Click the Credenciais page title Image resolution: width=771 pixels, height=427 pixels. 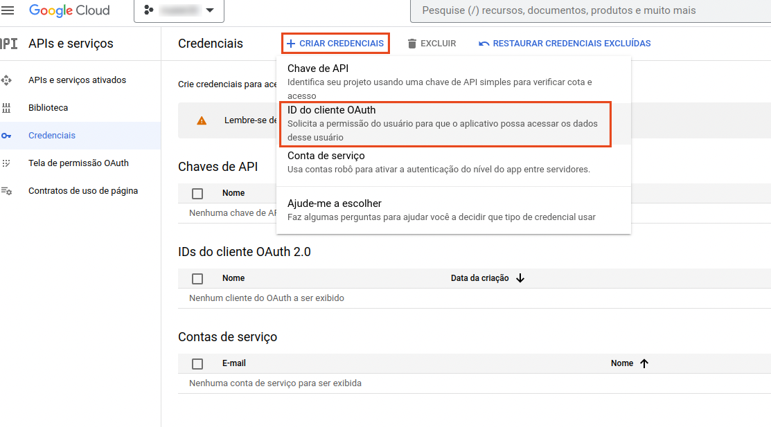[211, 43]
